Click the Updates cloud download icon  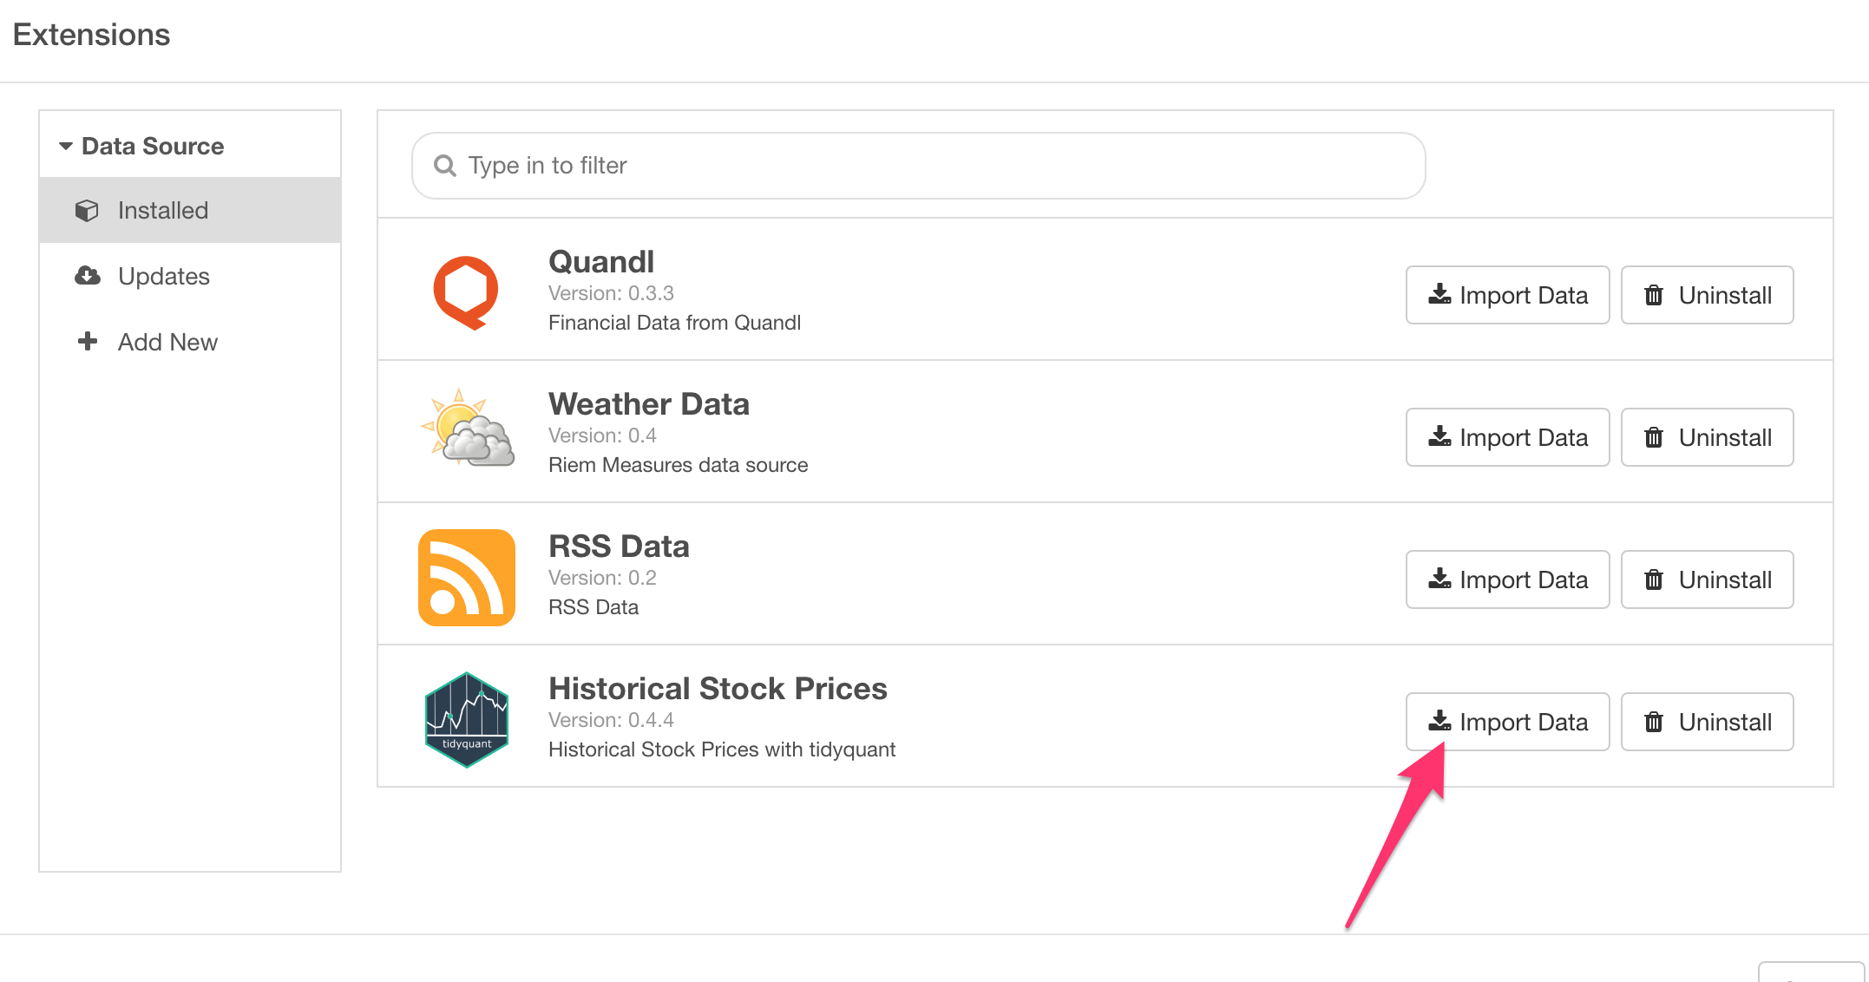87,276
